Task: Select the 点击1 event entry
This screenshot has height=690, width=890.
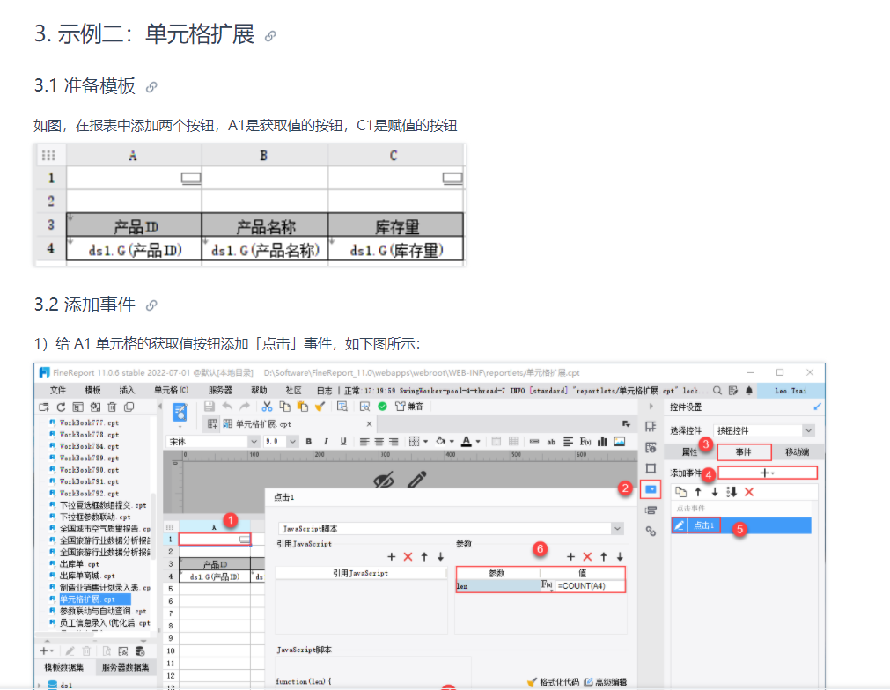Action: 741,525
